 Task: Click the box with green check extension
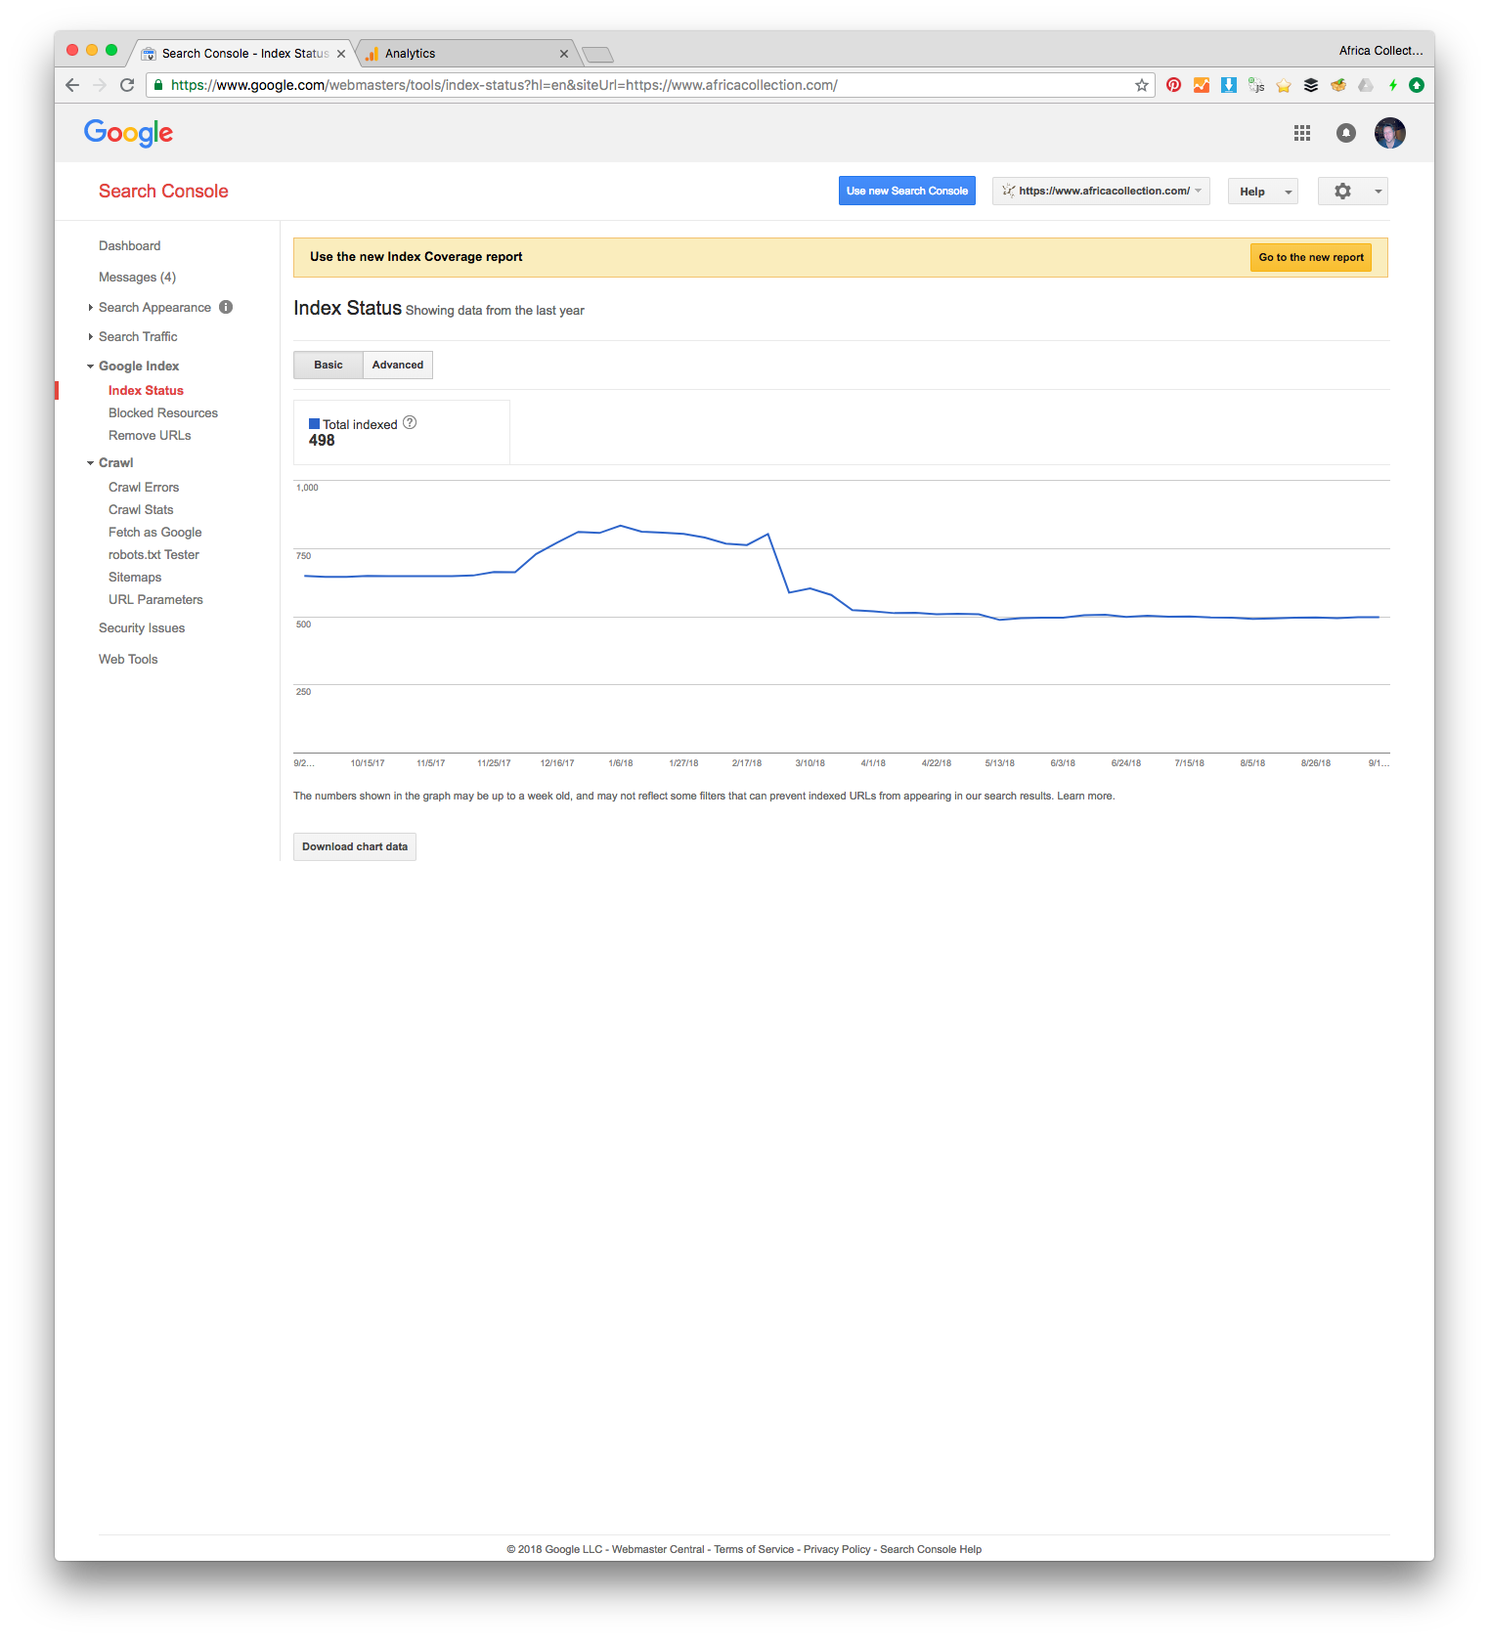[1338, 85]
